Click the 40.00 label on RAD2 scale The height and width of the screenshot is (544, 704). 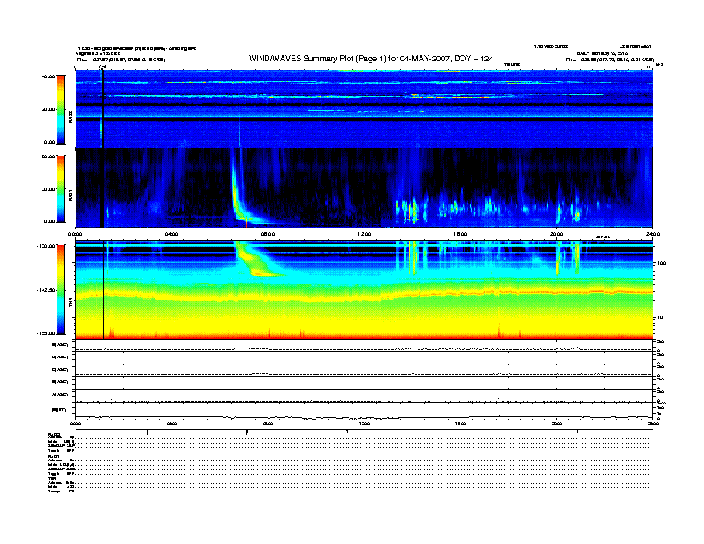48,76
